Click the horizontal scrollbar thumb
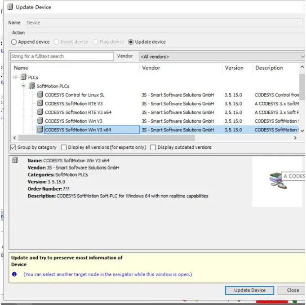The width and height of the screenshot is (306, 305). 106,138
